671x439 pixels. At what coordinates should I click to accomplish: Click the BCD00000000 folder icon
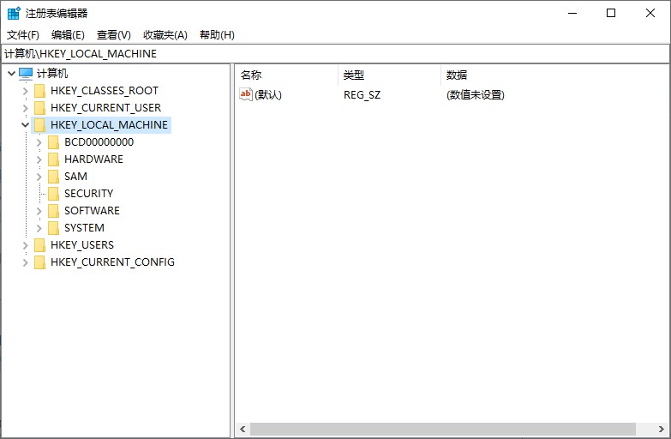click(53, 142)
